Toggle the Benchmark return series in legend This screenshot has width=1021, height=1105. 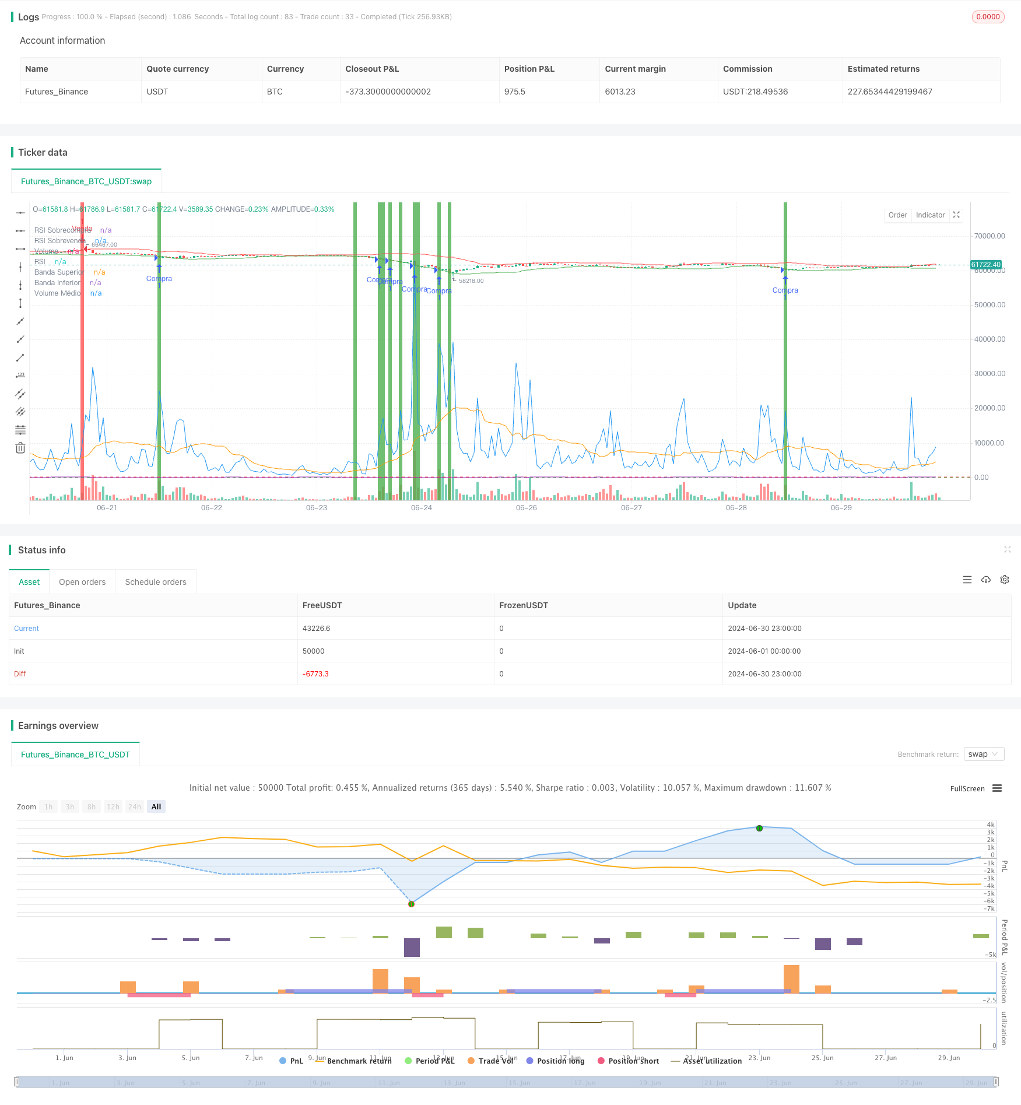353,1061
